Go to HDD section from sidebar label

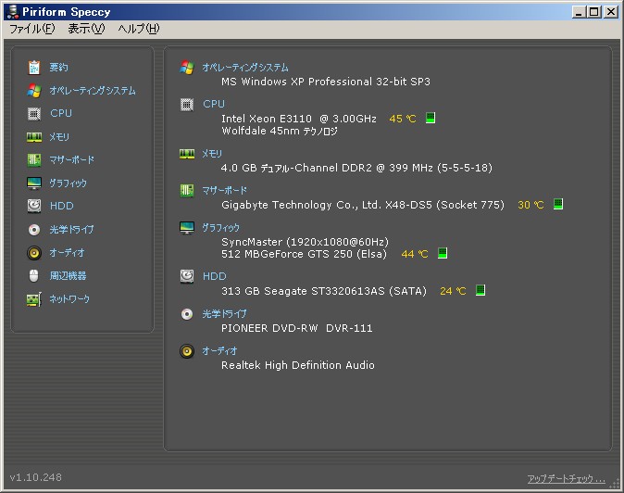[x=62, y=206]
